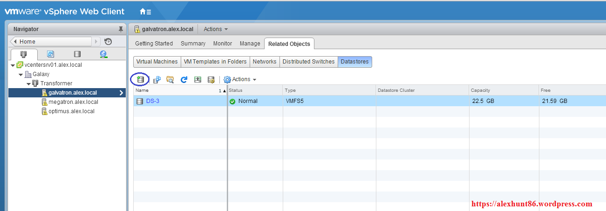Image resolution: width=606 pixels, height=211 pixels.
Task: Switch to Hosts and Clusters navigator view
Action: click(24, 54)
